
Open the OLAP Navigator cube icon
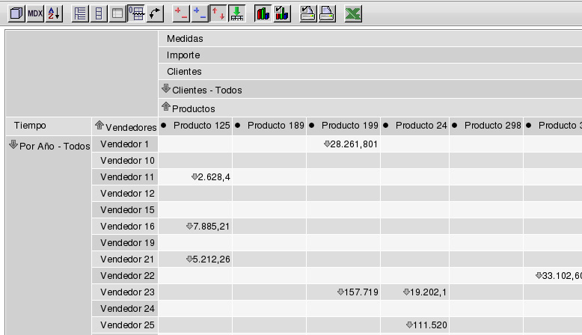pyautogui.click(x=15, y=13)
